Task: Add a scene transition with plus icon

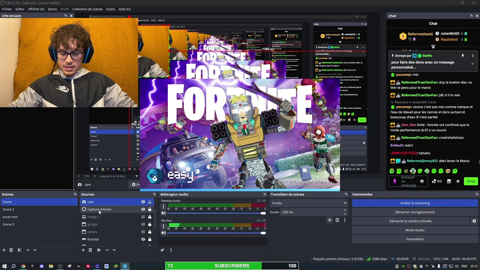Action: click(x=330, y=220)
